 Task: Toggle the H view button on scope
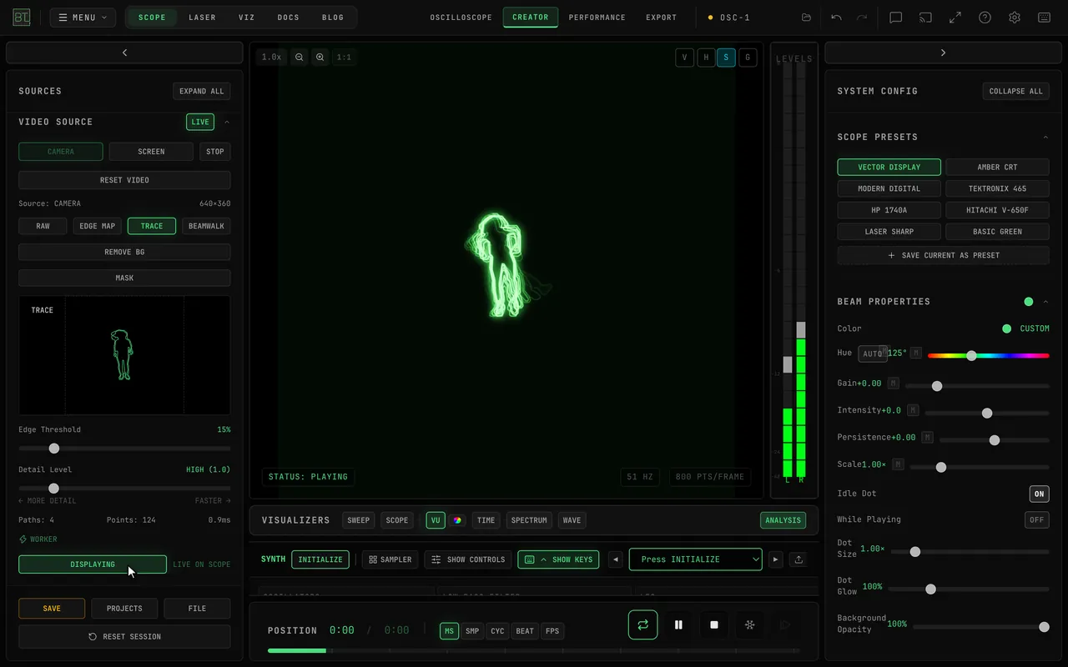pyautogui.click(x=706, y=58)
